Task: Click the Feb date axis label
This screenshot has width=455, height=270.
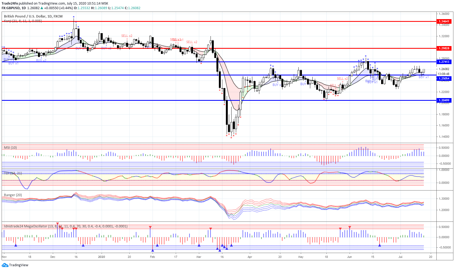Action: [153, 257]
